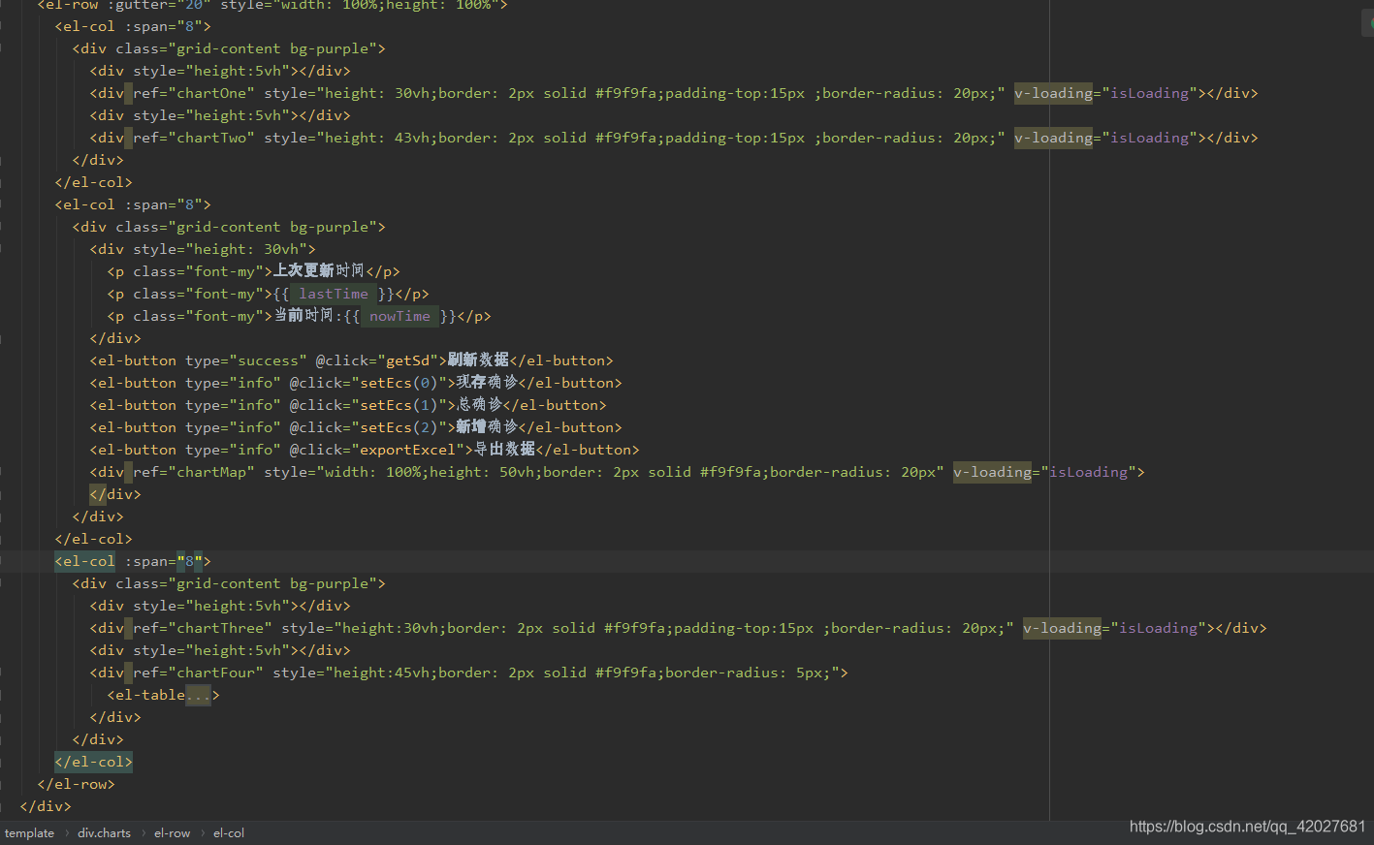This screenshot has height=845, width=1374.
Task: Click the setEcs(2) handler call
Action: (399, 427)
